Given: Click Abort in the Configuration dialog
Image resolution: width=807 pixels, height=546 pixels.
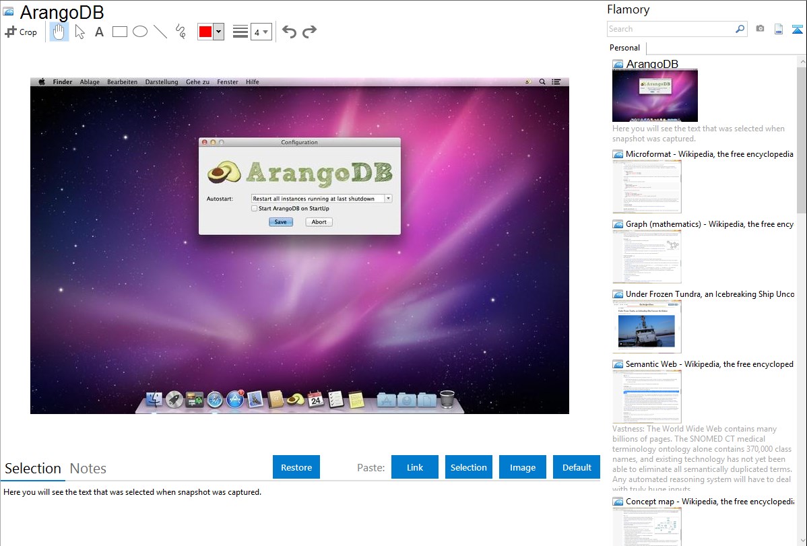Looking at the screenshot, I should (319, 221).
